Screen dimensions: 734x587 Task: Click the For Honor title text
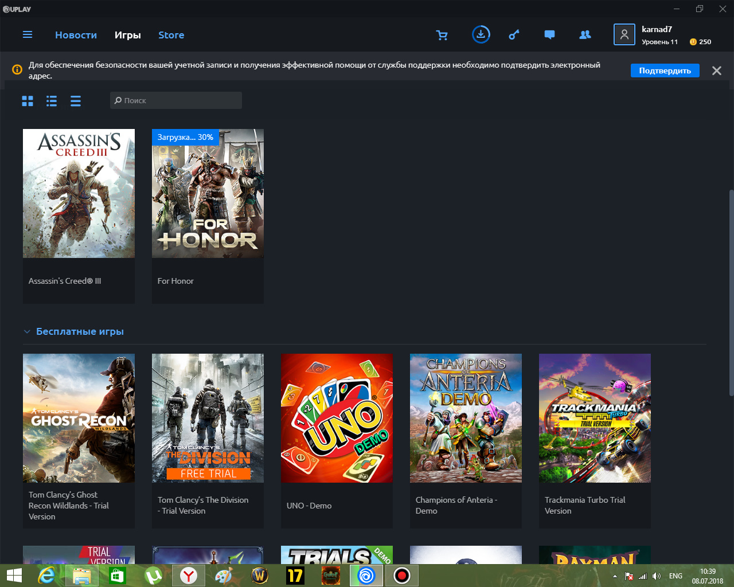(x=175, y=281)
